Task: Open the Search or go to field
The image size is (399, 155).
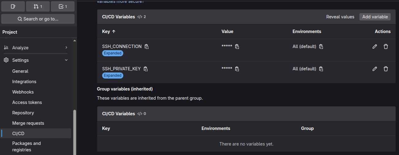Action: click(x=38, y=19)
